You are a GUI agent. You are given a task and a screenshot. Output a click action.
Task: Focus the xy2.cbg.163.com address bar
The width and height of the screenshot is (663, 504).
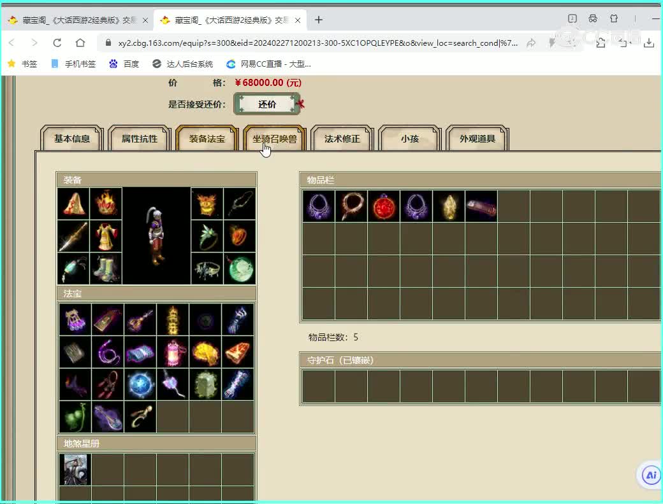(x=317, y=43)
